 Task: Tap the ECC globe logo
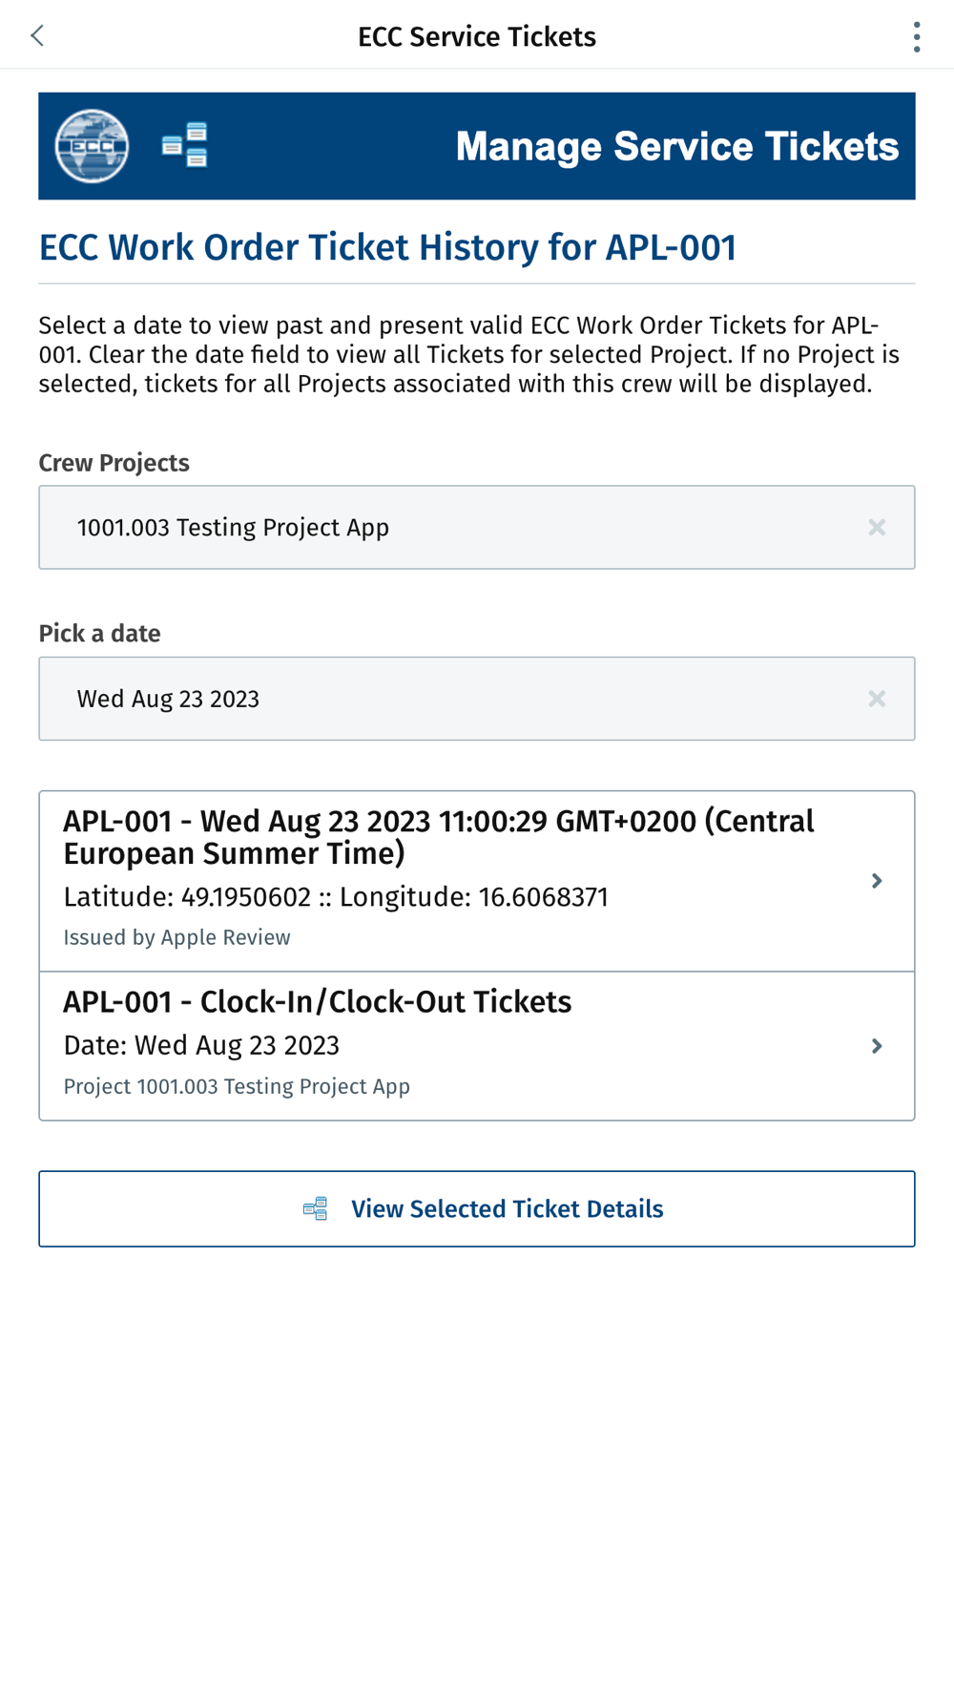tap(92, 146)
